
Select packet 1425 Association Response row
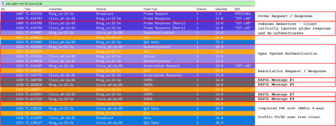coord(128,75)
